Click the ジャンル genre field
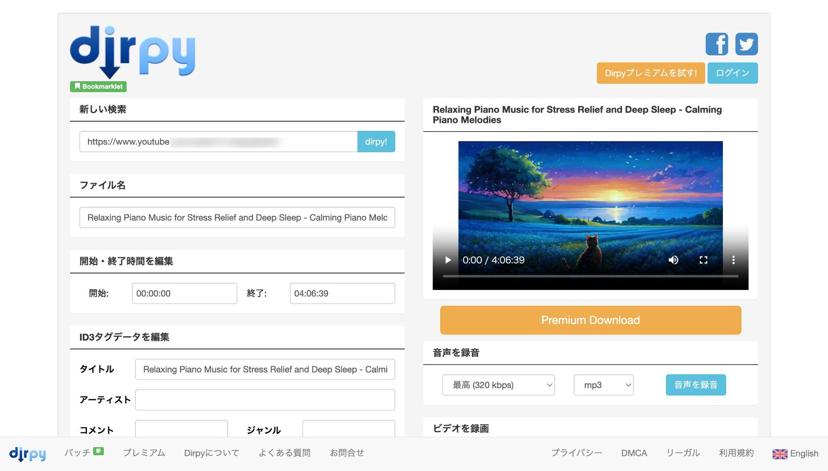The image size is (828, 471). 349,429
